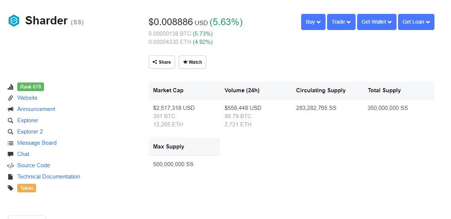Open the Buy dropdown

click(x=313, y=22)
